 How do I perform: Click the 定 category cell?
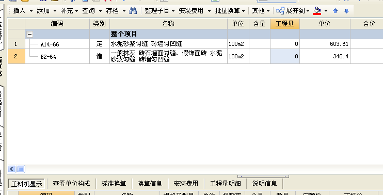[x=100, y=44]
